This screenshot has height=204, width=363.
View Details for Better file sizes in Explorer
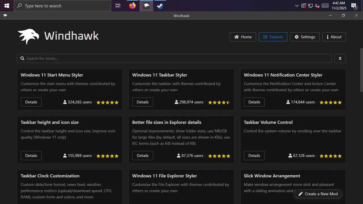[143, 156]
